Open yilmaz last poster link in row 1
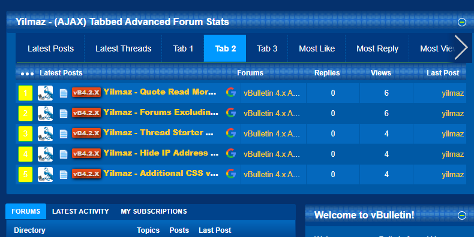 [452, 93]
